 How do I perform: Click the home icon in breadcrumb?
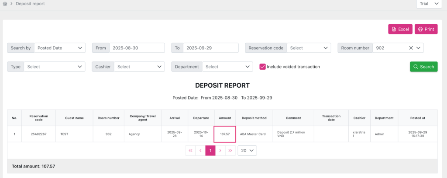coord(5,3)
